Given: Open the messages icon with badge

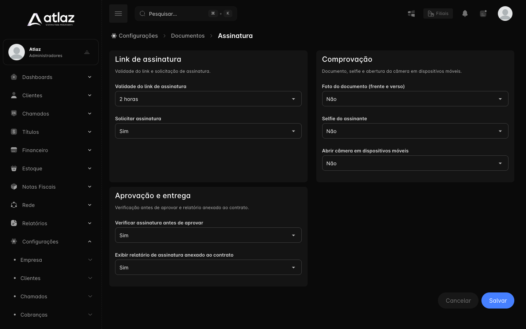Looking at the screenshot, I should pos(483,14).
